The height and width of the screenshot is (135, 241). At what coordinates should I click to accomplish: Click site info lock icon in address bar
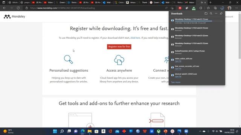coord(27,8)
